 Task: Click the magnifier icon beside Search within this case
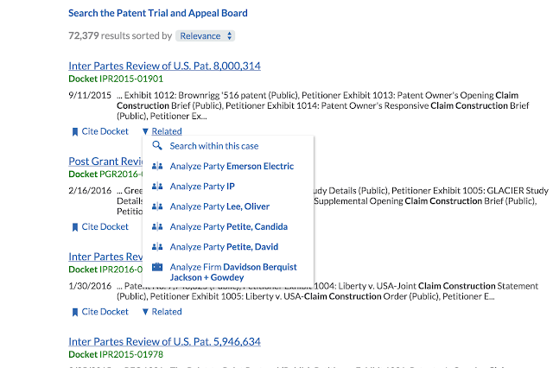pos(157,146)
